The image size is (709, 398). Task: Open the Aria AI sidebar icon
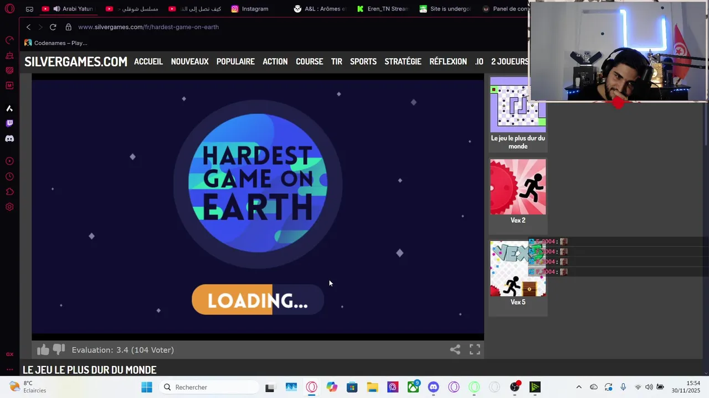point(9,108)
